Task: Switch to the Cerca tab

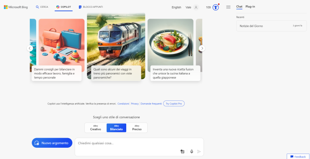Action: coord(42,7)
